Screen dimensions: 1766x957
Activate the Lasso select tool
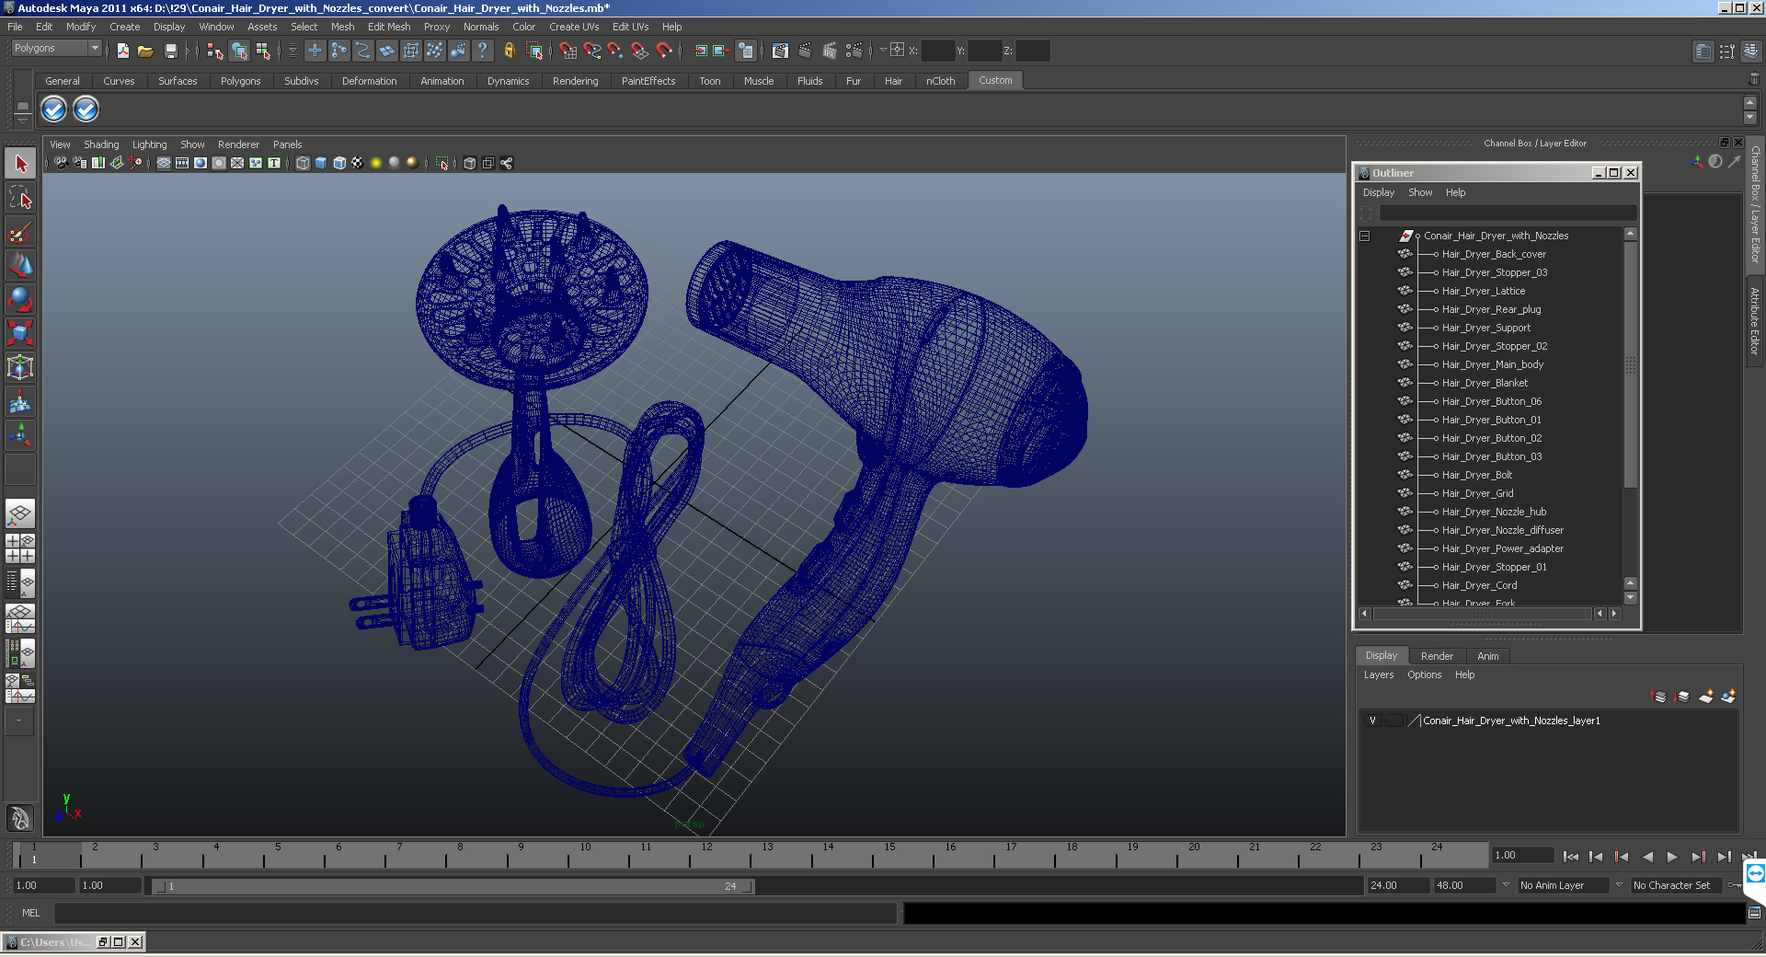[x=20, y=197]
